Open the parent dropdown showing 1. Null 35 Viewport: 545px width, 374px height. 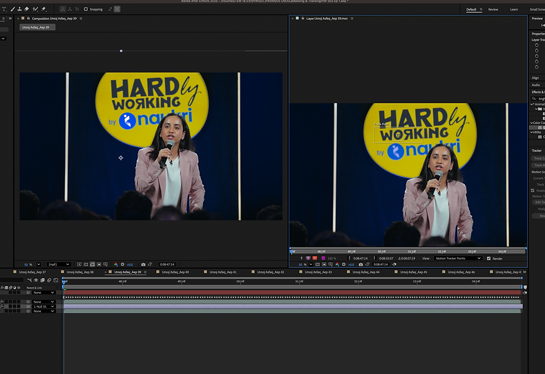44,306
